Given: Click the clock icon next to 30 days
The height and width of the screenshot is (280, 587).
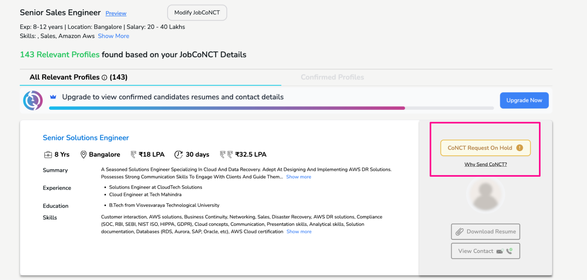Looking at the screenshot, I should coord(178,154).
